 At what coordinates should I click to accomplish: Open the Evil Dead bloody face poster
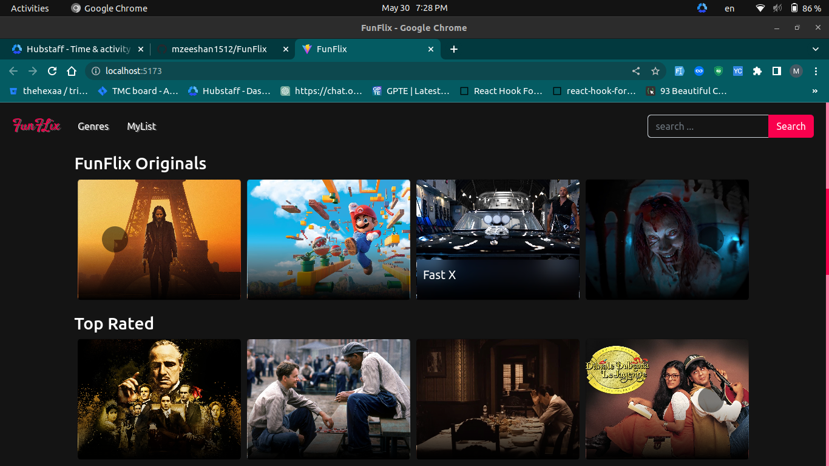pos(667,239)
